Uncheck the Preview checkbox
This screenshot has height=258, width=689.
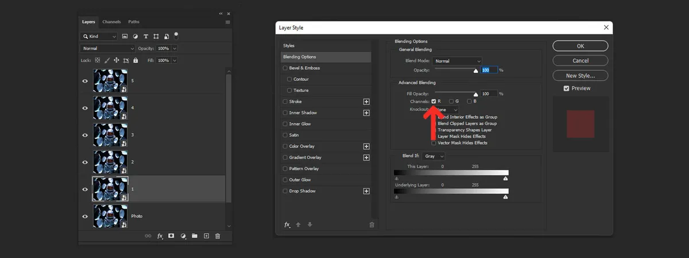[x=567, y=88]
